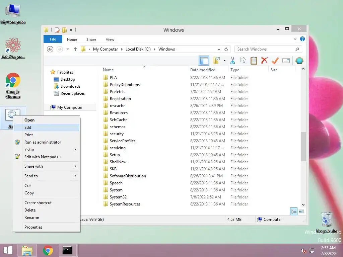Viewport: 343px width, 257px height.
Task: Choose Edit in the context menu
Action: click(46, 127)
